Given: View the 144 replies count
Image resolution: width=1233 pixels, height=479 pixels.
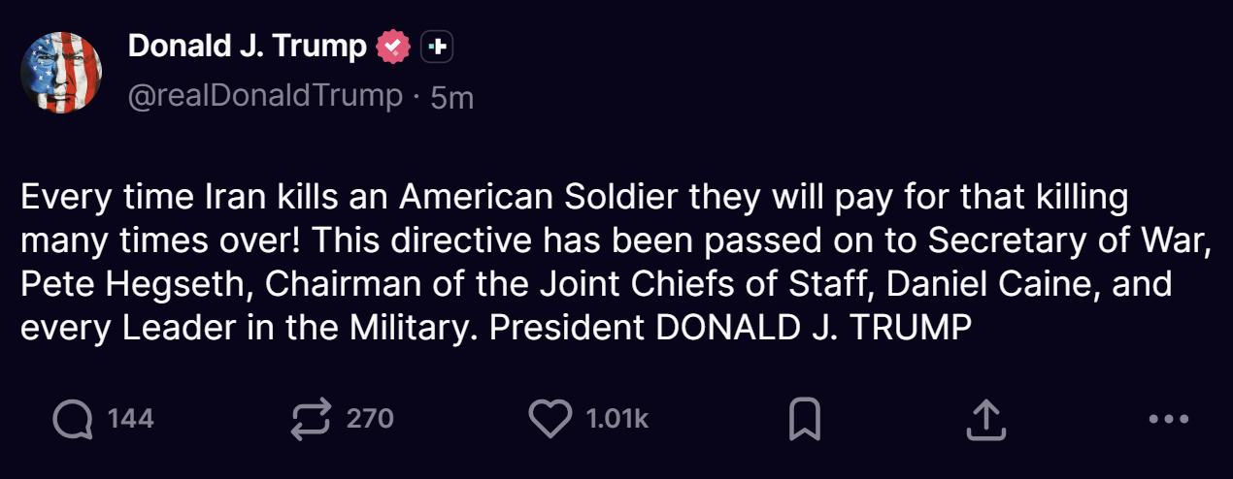Looking at the screenshot, I should (x=130, y=419).
